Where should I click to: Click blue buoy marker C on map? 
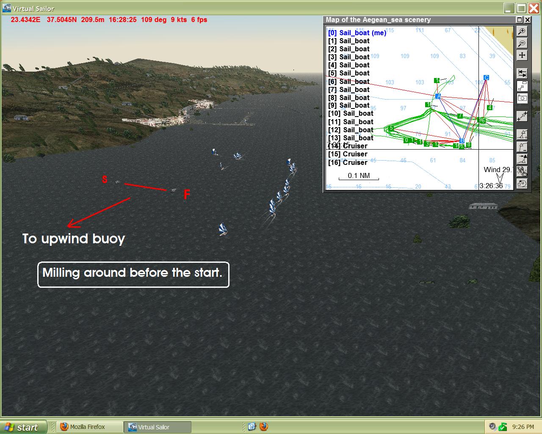coord(487,78)
